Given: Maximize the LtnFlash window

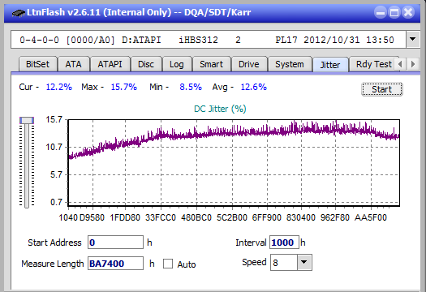Looking at the screenshot, I should pyautogui.click(x=394, y=12).
